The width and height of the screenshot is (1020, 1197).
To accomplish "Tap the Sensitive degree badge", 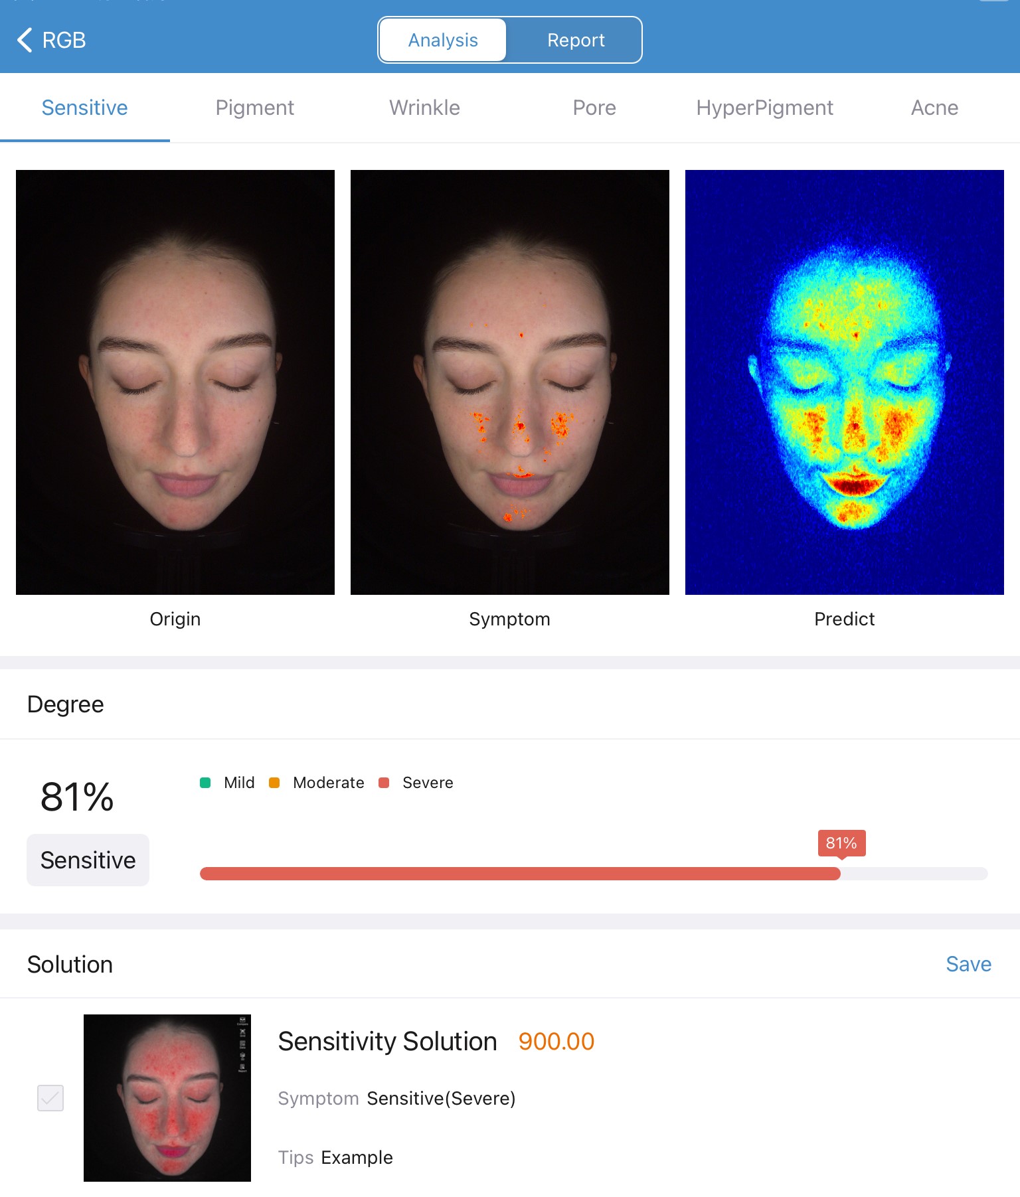I will pos(88,860).
